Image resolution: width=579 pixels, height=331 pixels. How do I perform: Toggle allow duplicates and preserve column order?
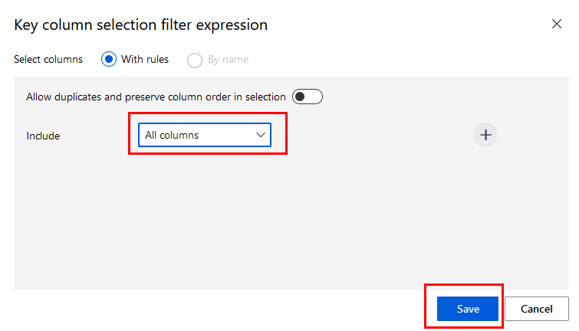tap(308, 97)
